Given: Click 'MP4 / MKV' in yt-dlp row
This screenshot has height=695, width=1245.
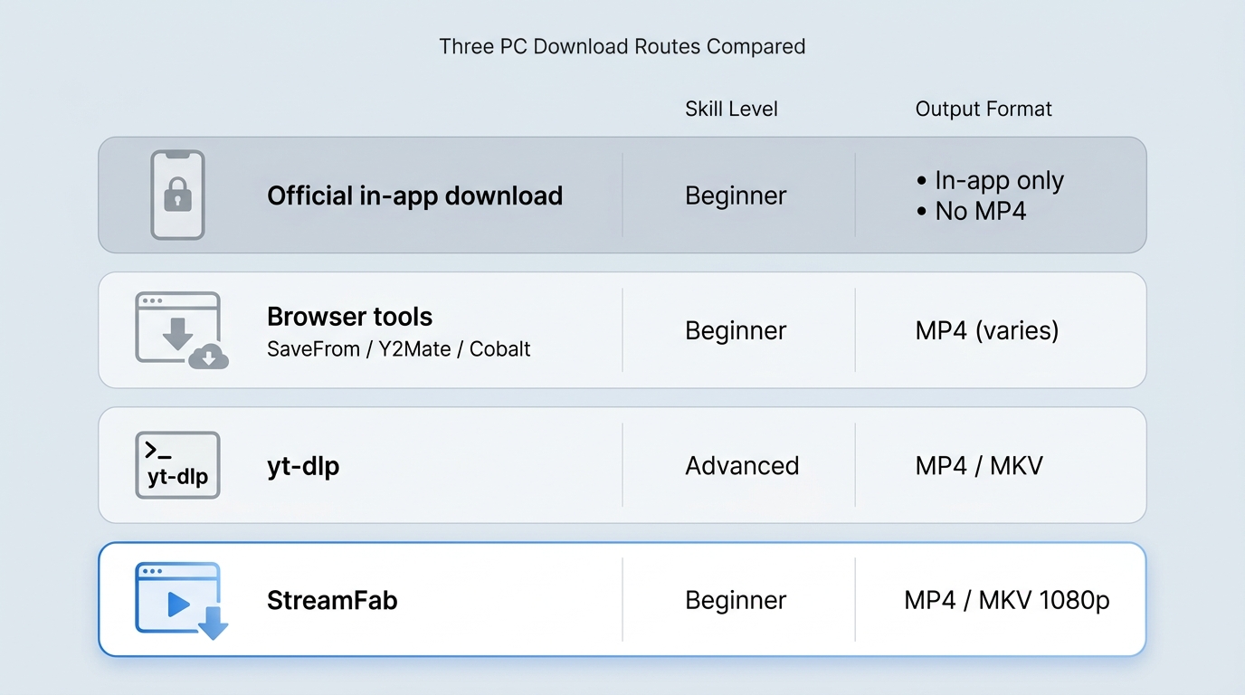Looking at the screenshot, I should (979, 466).
